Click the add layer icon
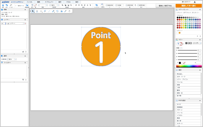Screen dimensions: 203x127 point(23,52)
